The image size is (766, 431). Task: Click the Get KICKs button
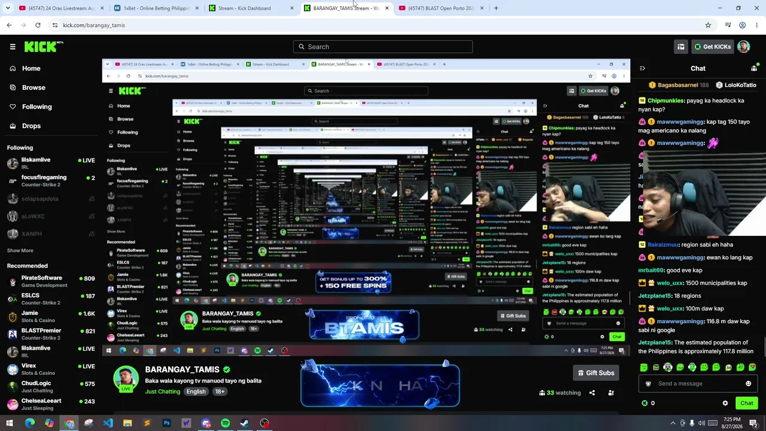coord(712,47)
